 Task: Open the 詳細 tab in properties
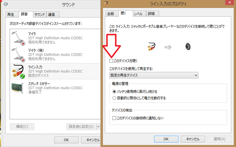[152, 14]
